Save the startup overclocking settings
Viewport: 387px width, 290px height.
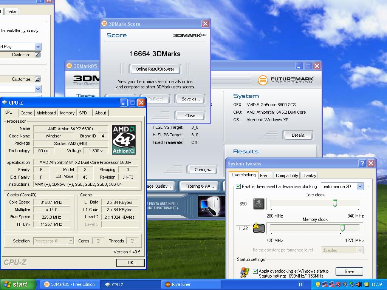[x=349, y=271]
